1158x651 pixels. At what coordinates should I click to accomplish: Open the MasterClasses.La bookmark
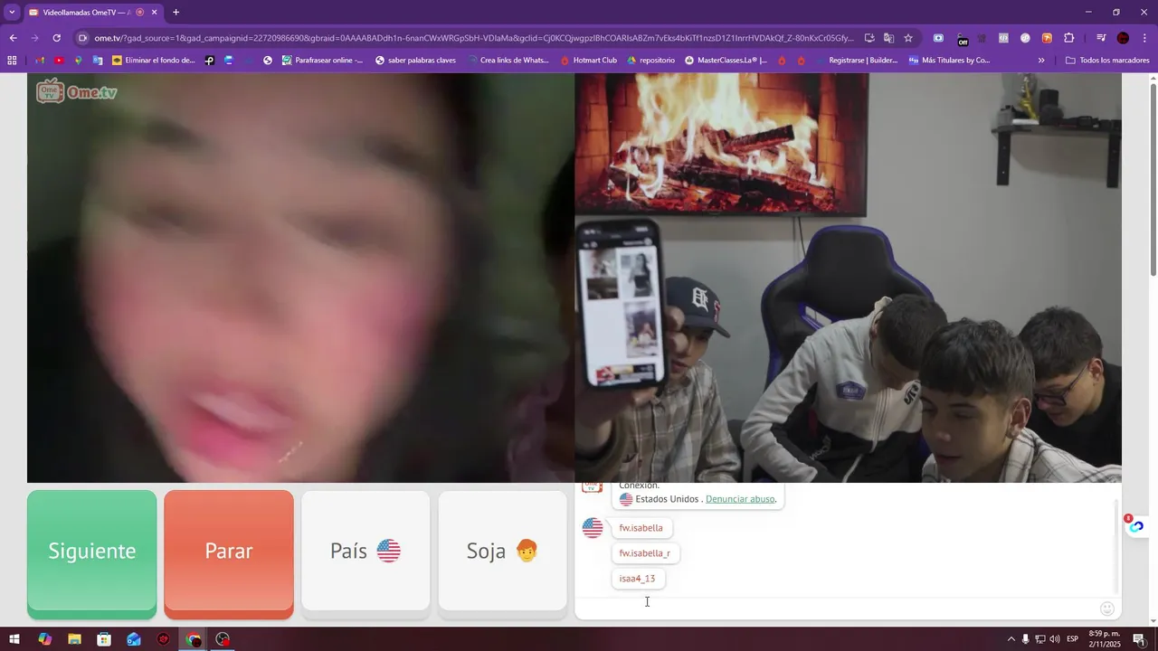(726, 61)
